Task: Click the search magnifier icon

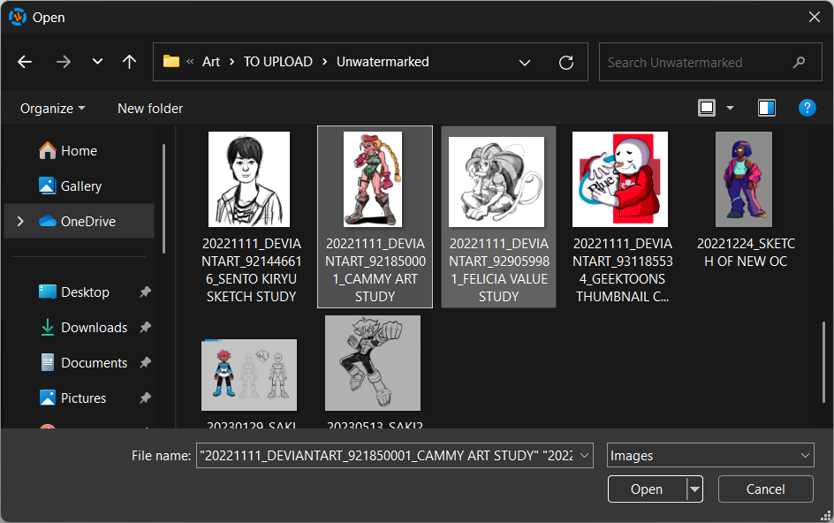Action: coord(799,63)
